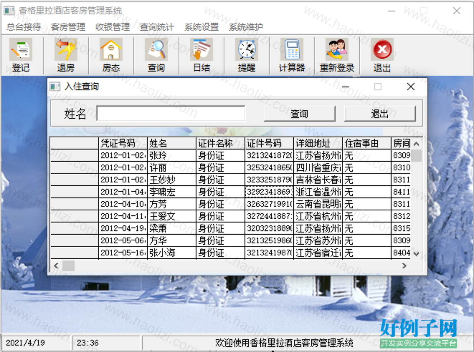The image size is (474, 352).
Task: Select guest name 方华 cell
Action: point(172,241)
